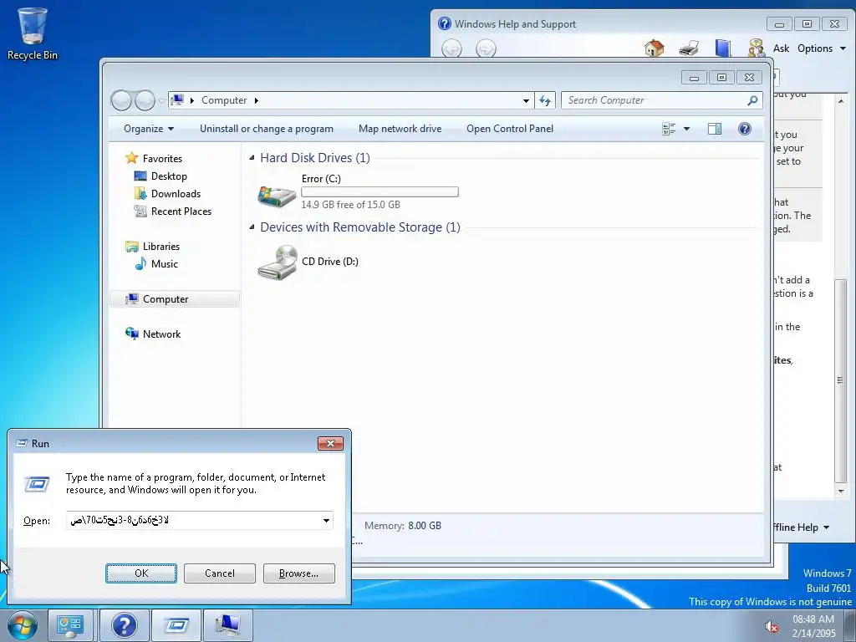Click the taskbar clock

pos(813,626)
